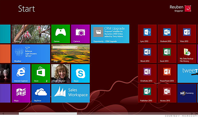Launch Internet Explorer
Screen dimensions: 198x117
tap(21, 73)
